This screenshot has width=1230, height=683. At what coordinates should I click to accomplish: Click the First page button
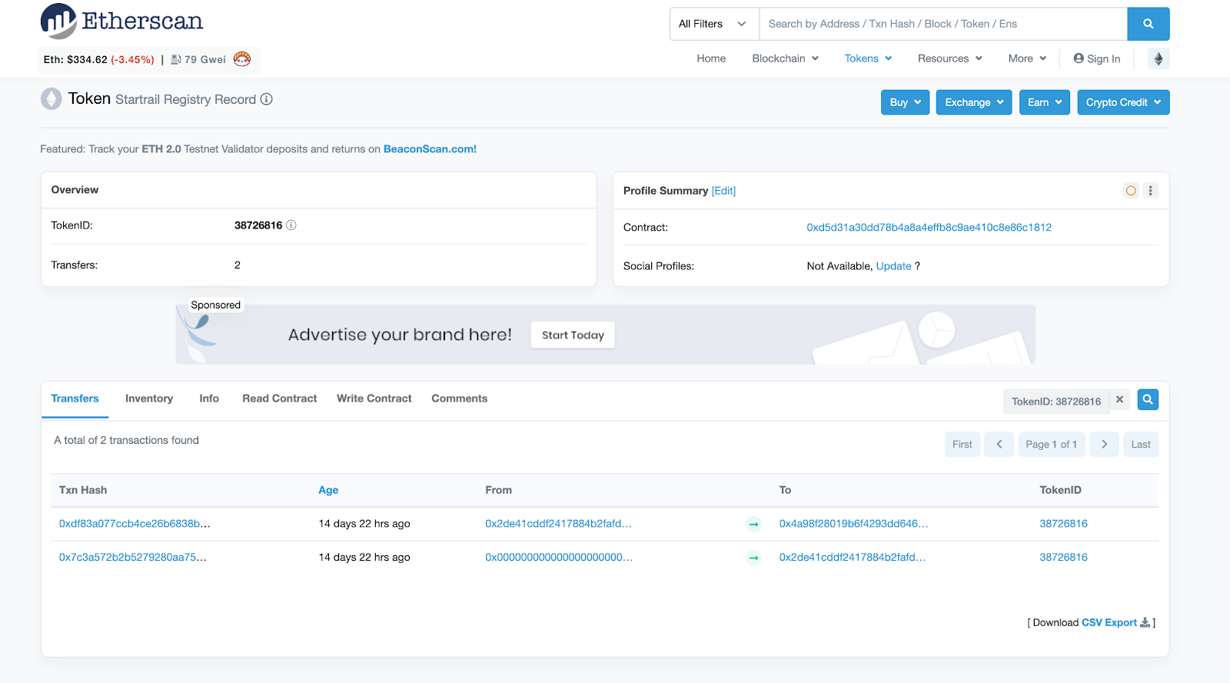coord(962,445)
